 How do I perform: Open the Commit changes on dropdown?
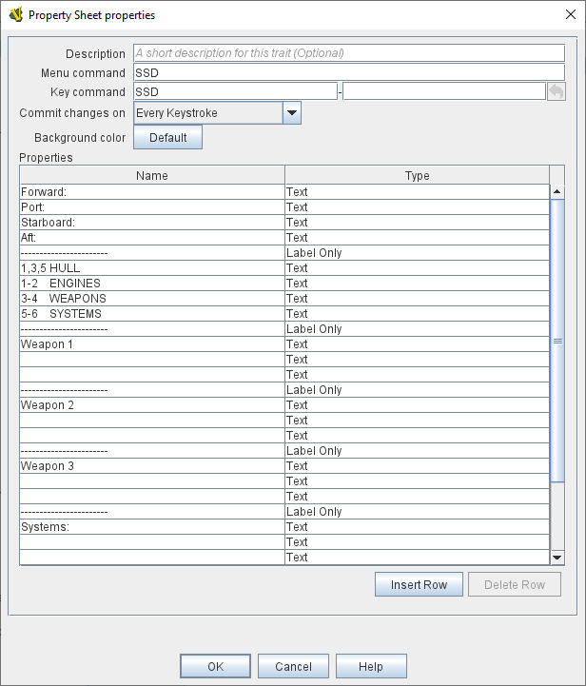[x=291, y=113]
